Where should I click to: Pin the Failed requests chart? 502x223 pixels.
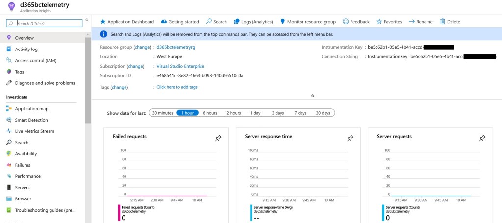218,138
